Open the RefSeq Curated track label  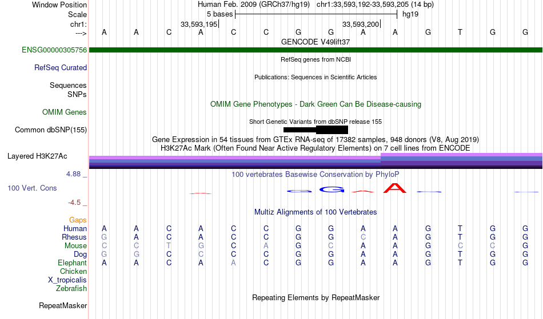click(x=61, y=67)
